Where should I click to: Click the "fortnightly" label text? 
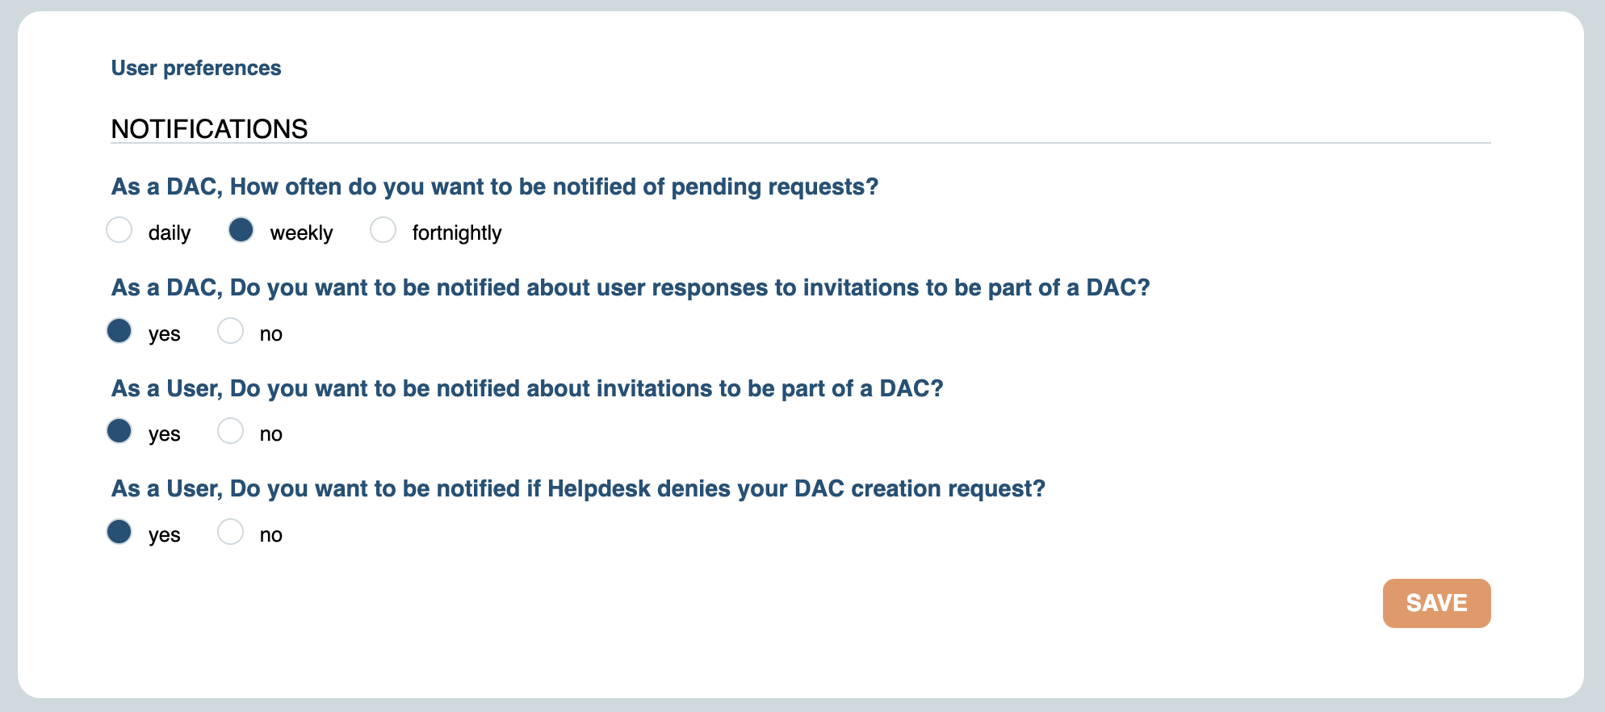pyautogui.click(x=456, y=233)
